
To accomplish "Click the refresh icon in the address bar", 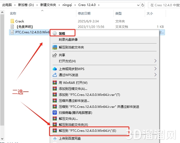I will [x=143, y=5].
